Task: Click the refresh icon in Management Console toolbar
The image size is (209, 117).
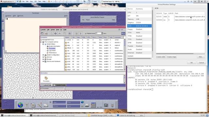Action: 56,33
